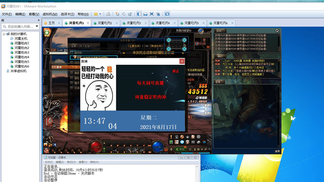Image resolution: width=324 pixels, height=182 pixels.
Task: Close the 河童吃肉3 tab
Action: [146, 23]
